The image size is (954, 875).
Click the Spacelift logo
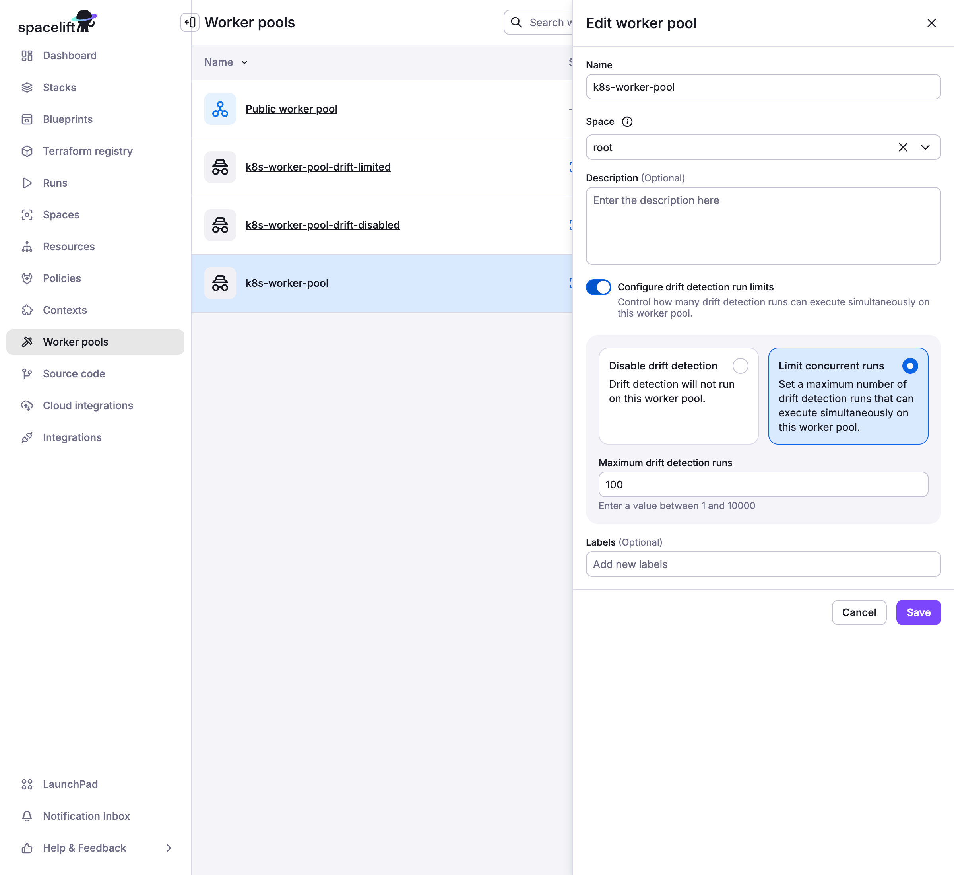click(57, 22)
